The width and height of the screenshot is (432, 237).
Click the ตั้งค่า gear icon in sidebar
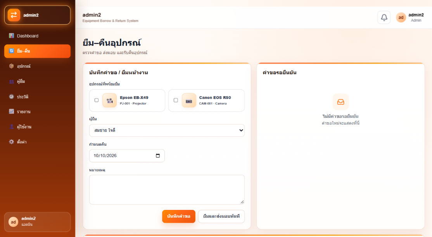pyautogui.click(x=11, y=142)
